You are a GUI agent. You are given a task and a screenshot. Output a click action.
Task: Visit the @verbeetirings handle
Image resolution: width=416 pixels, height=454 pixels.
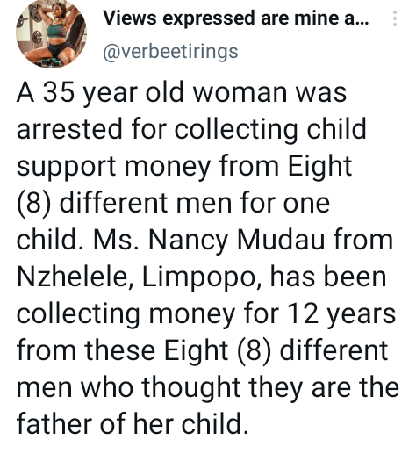click(170, 53)
